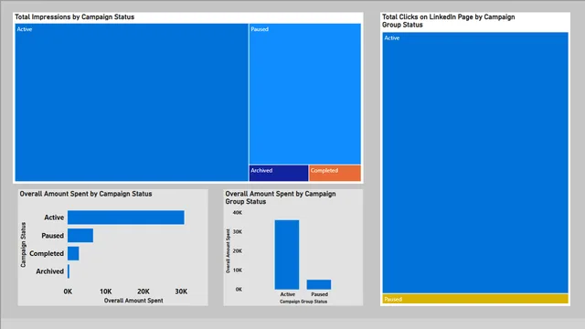Click the Active bar in Campaign Status chart
This screenshot has width=585, height=329.
pyautogui.click(x=126, y=218)
